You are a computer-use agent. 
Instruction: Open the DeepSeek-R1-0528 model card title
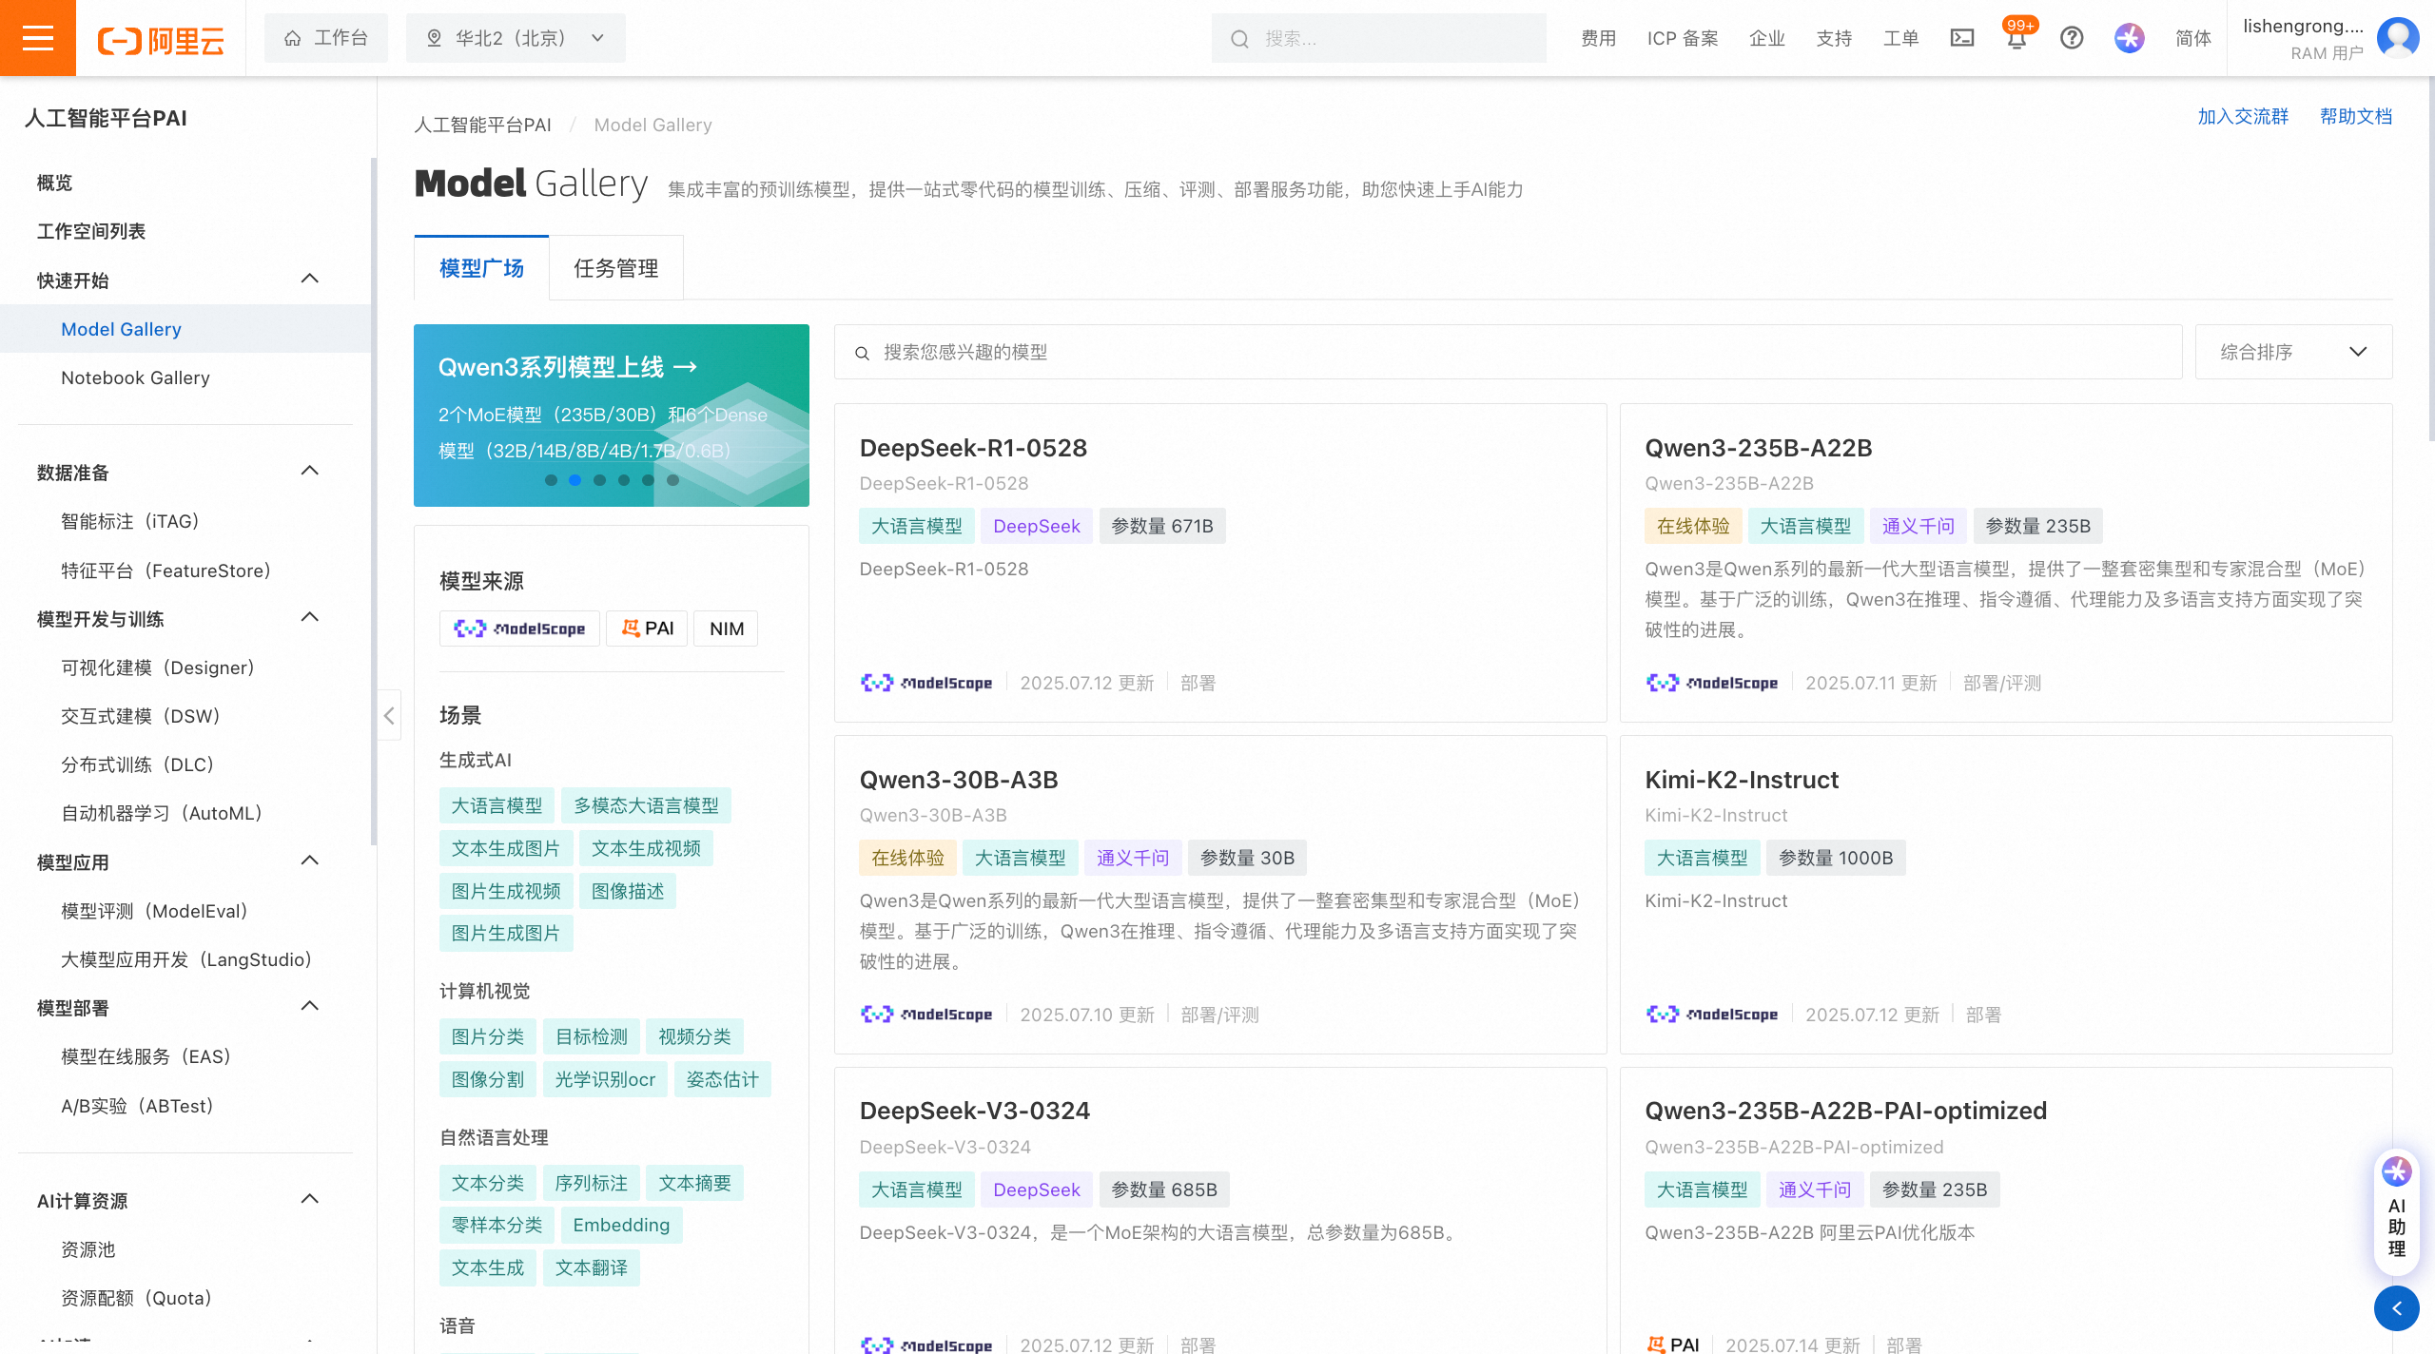[972, 448]
